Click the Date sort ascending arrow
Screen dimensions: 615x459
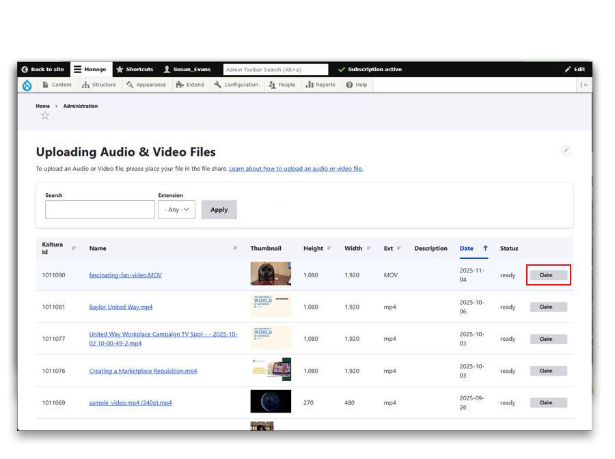coord(485,248)
